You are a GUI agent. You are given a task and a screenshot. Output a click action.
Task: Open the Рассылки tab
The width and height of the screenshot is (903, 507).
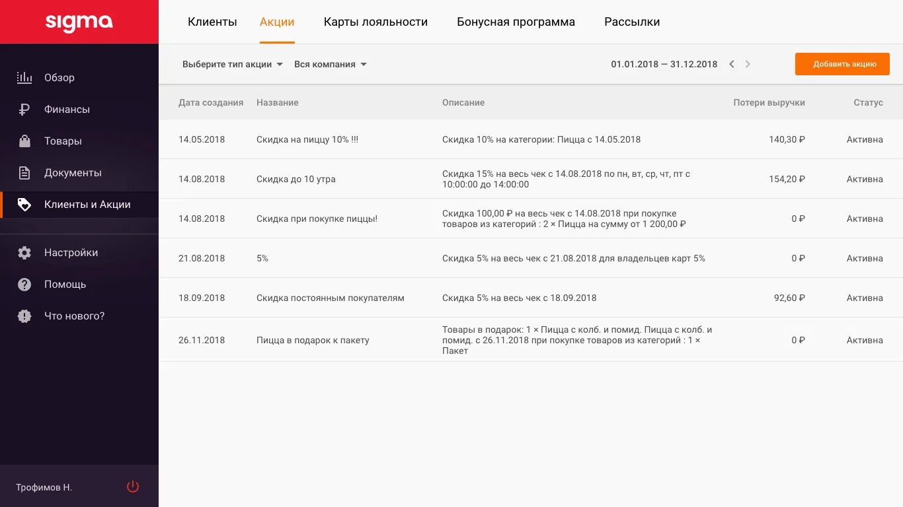pyautogui.click(x=632, y=22)
